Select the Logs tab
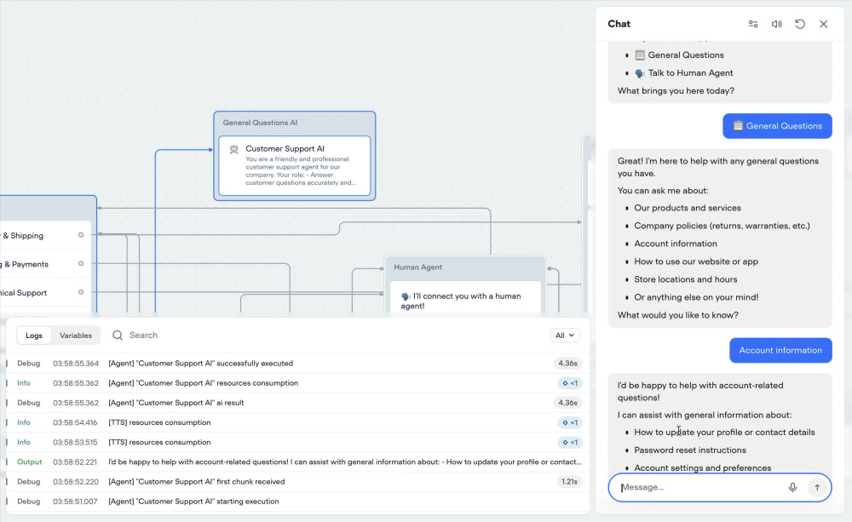Image resolution: width=852 pixels, height=522 pixels. click(34, 336)
